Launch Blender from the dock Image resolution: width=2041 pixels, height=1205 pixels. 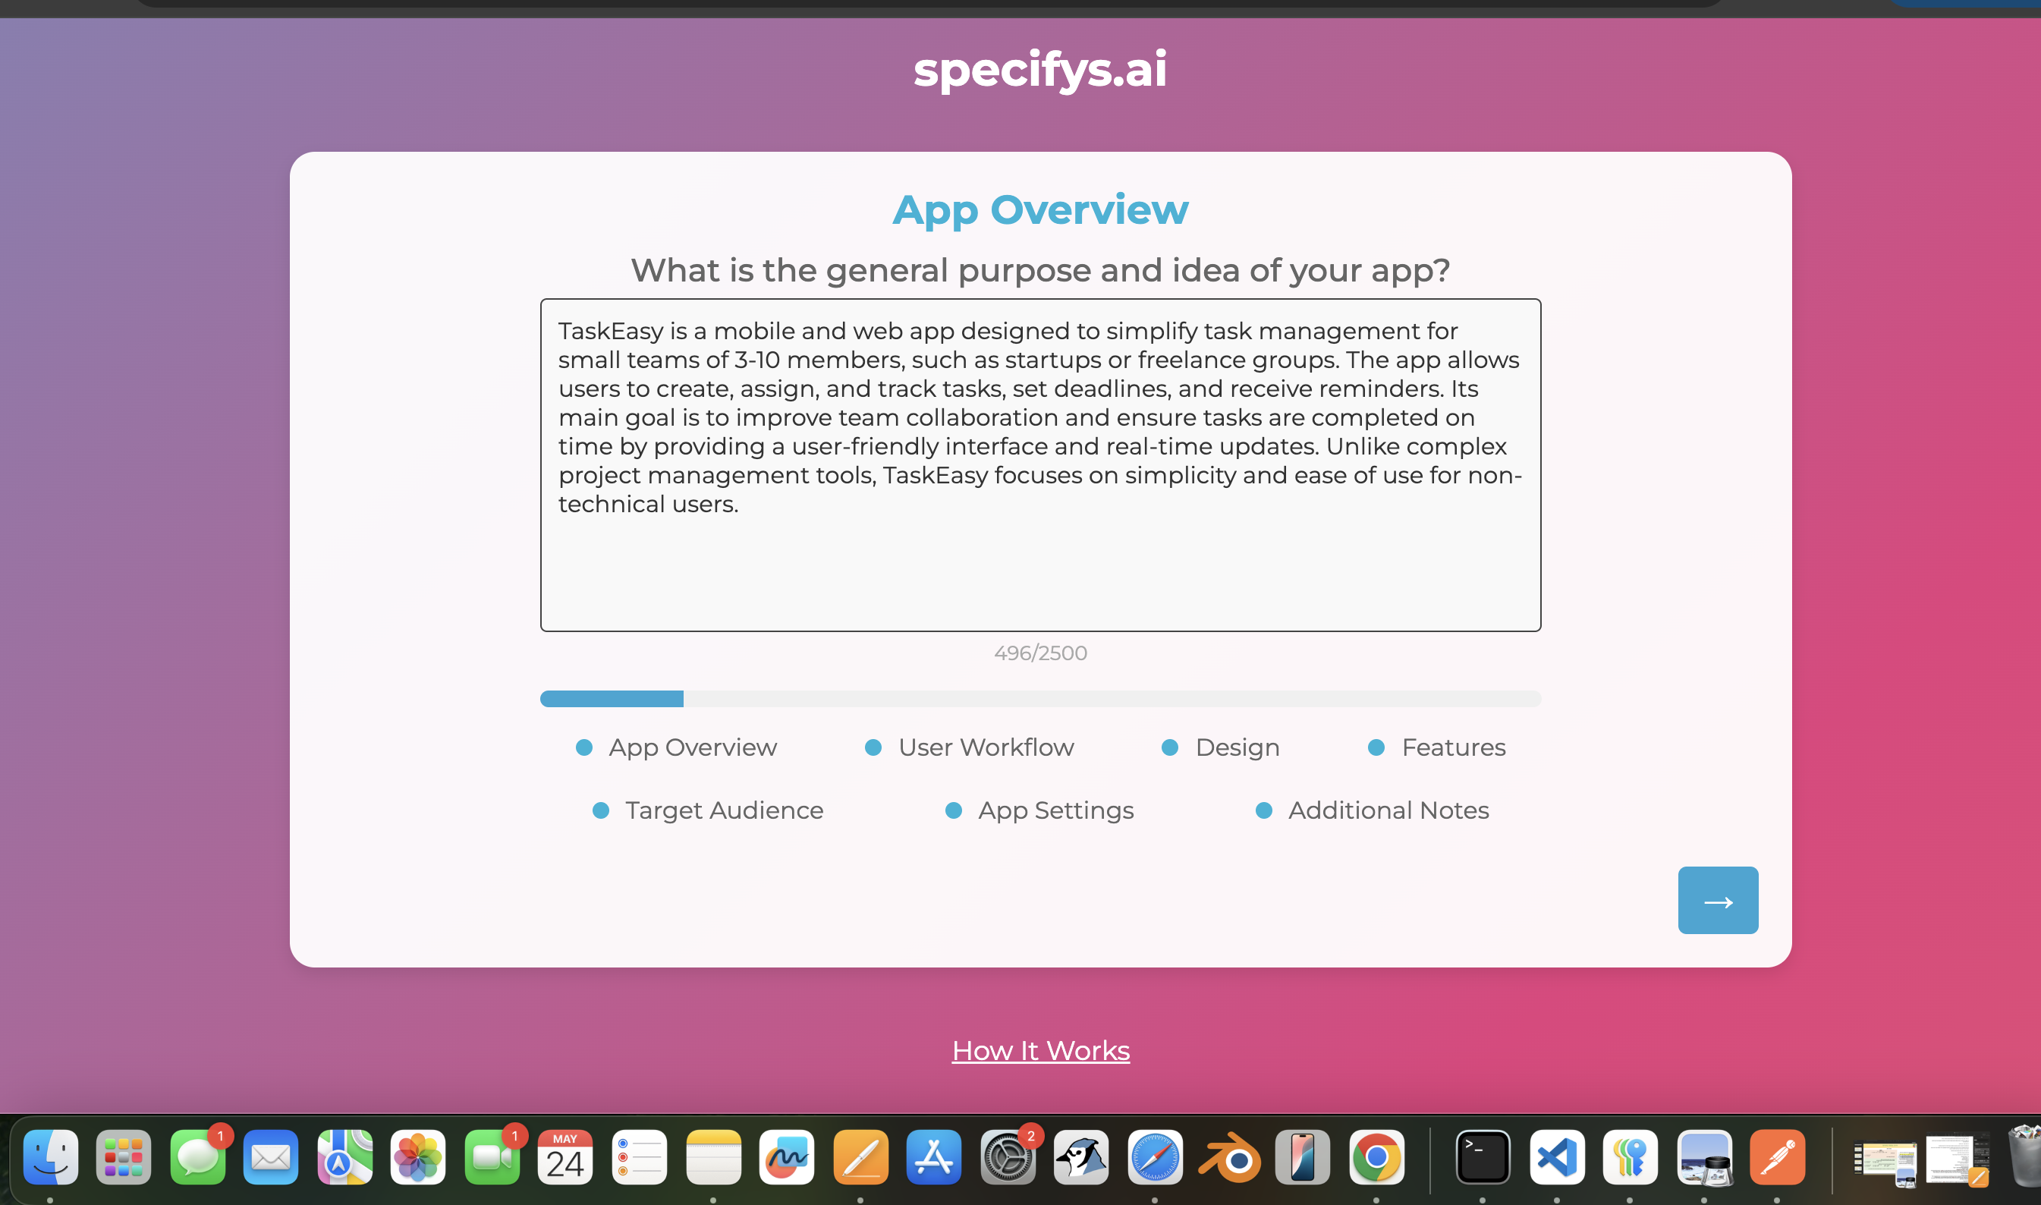[x=1229, y=1156]
